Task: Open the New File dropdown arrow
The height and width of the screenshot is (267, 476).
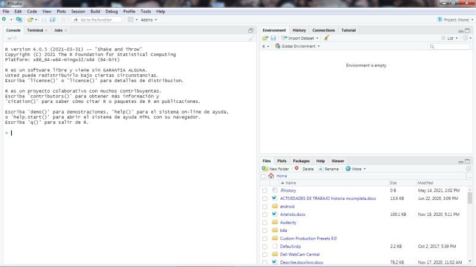Action: [x=11, y=20]
